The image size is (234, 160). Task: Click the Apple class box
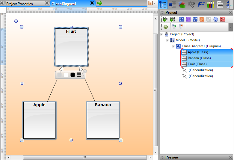click(x=39, y=120)
